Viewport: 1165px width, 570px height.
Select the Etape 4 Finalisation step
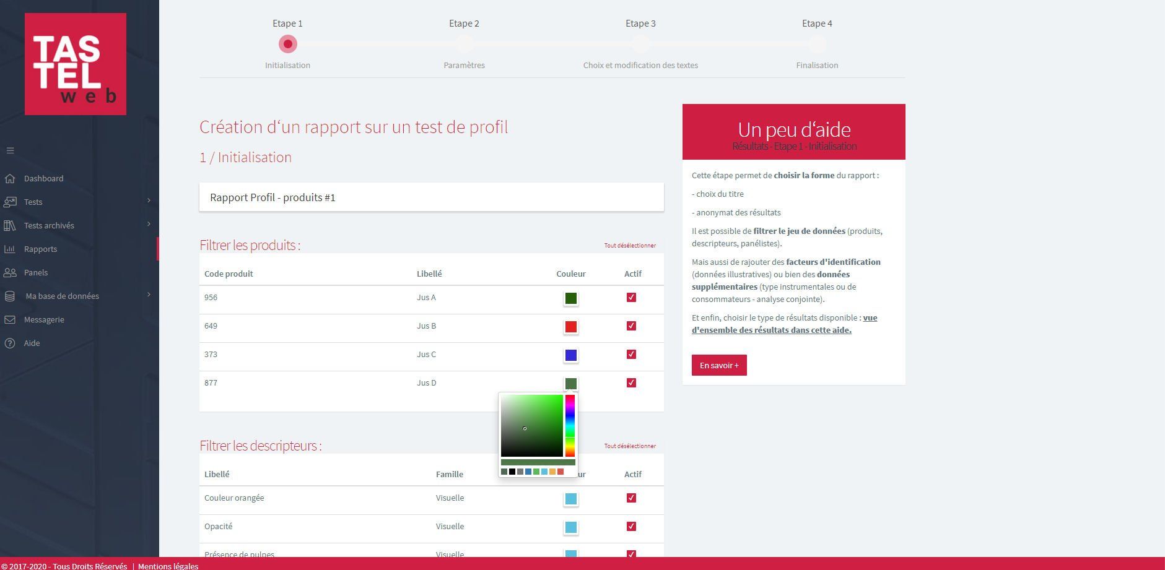pyautogui.click(x=817, y=44)
